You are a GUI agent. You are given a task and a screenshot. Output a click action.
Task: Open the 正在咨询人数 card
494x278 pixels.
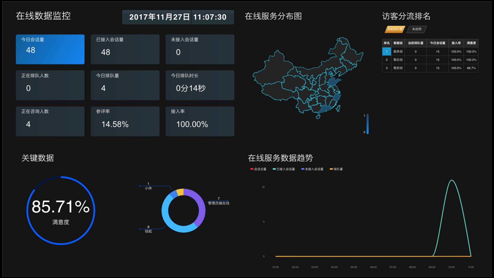click(x=50, y=121)
